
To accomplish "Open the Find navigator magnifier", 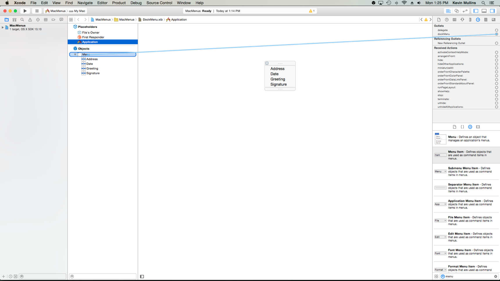I will pyautogui.click(x=22, y=20).
